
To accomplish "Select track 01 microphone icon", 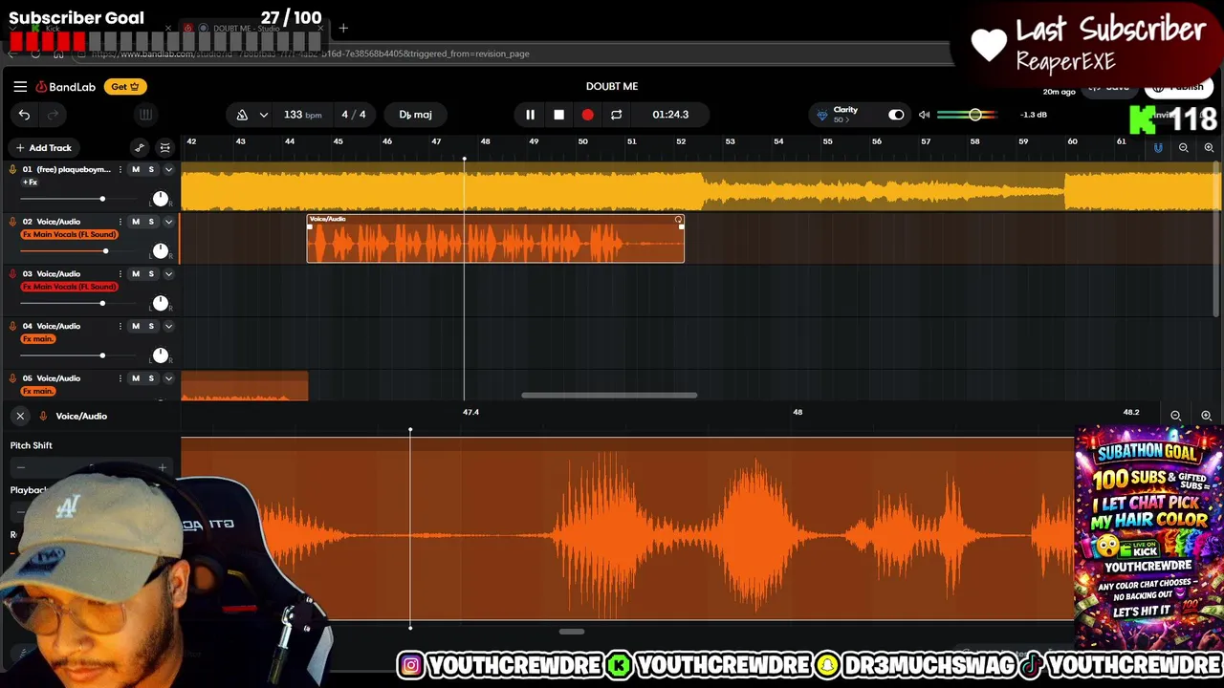I will coord(12,169).
